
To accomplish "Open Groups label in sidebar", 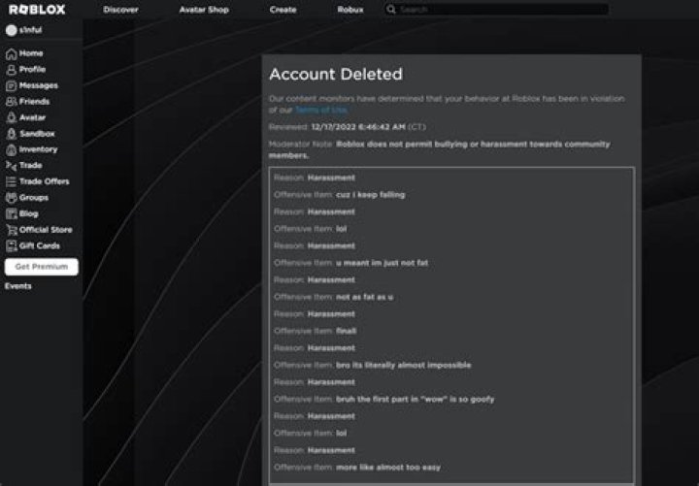I will 34,197.
